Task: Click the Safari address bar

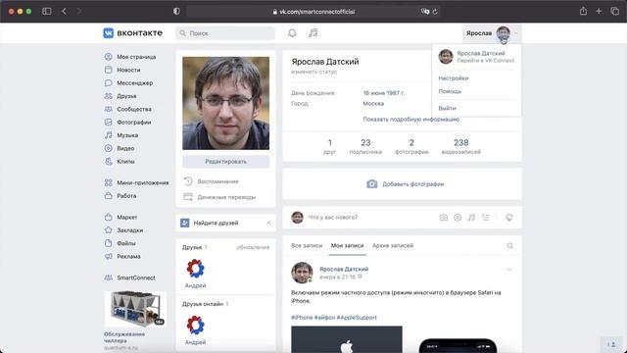Action: click(x=313, y=12)
